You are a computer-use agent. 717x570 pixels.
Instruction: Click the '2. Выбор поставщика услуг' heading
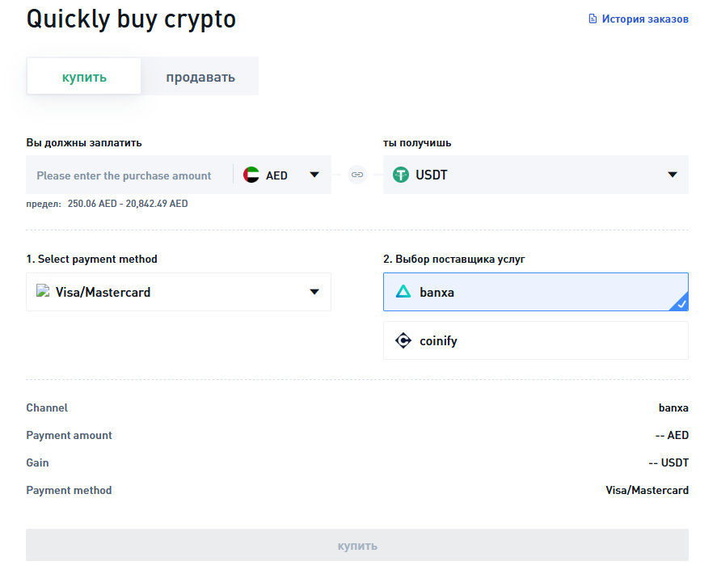click(x=454, y=259)
